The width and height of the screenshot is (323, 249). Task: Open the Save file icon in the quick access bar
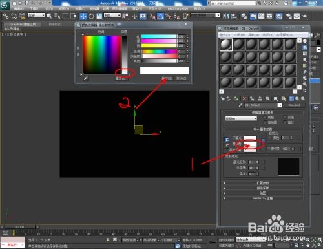(x=26, y=3)
